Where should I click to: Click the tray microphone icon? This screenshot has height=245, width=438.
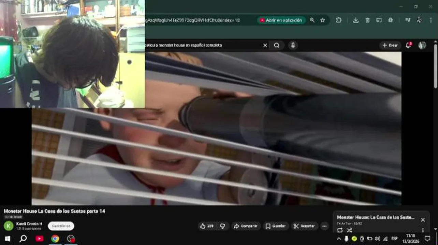tap(347, 239)
